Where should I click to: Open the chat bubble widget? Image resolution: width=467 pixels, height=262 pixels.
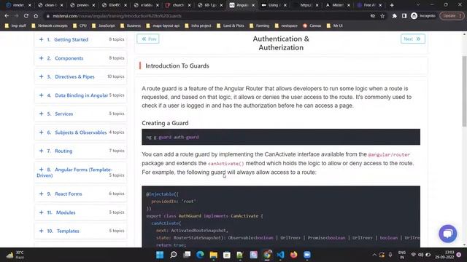[447, 234]
